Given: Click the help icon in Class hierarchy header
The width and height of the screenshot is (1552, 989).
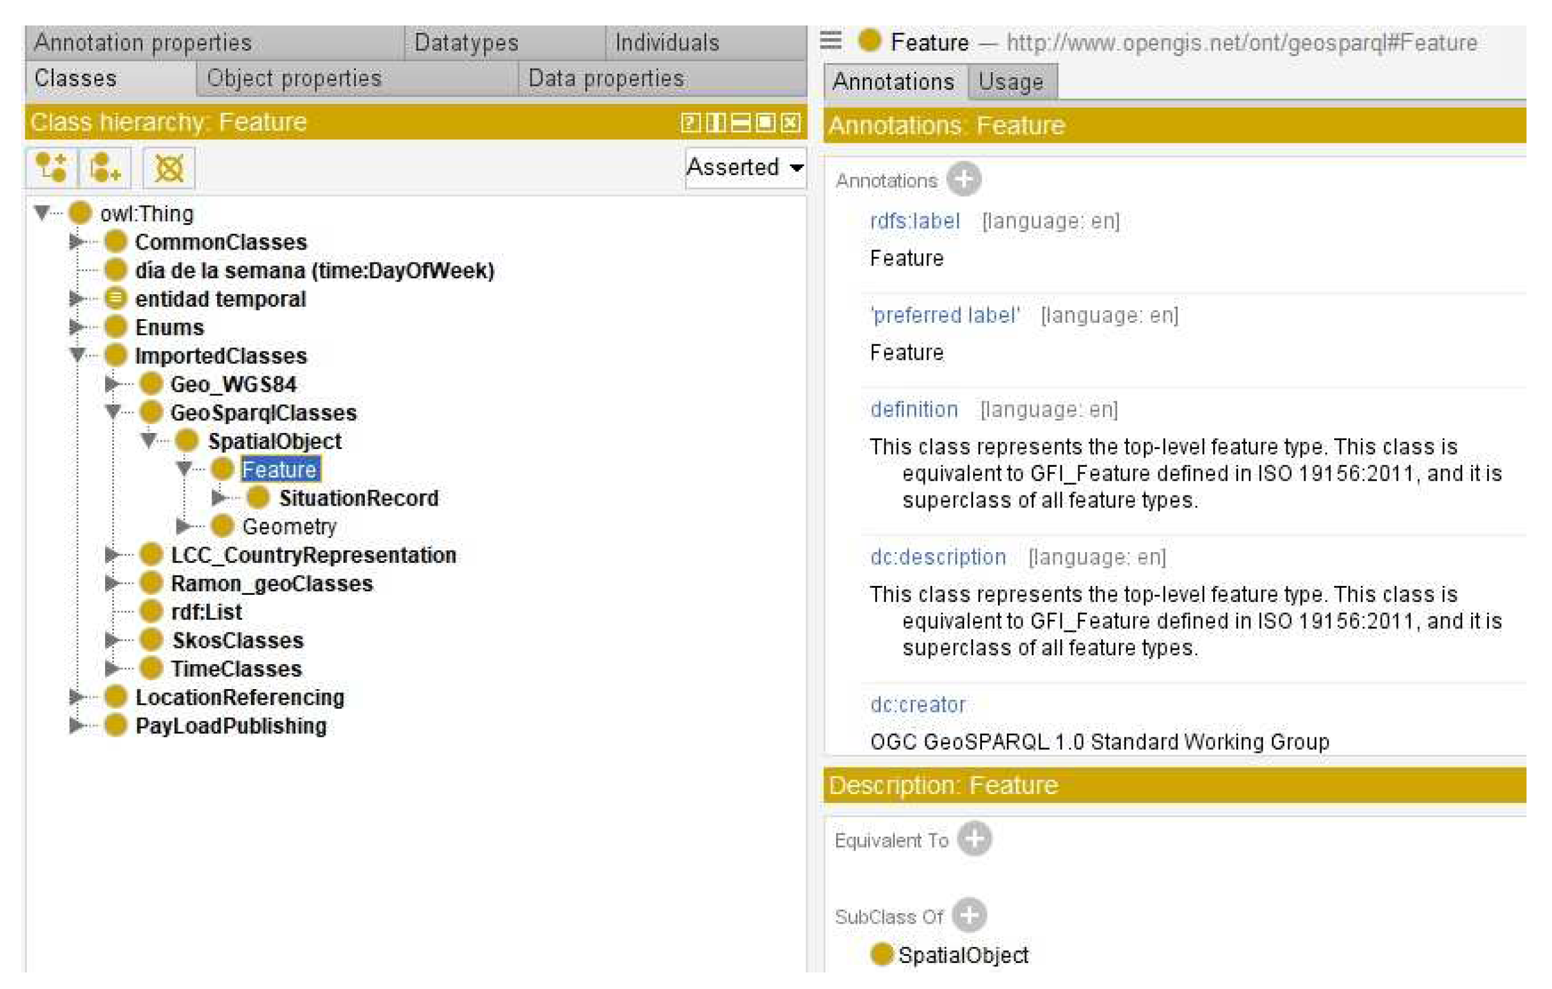Looking at the screenshot, I should [690, 122].
